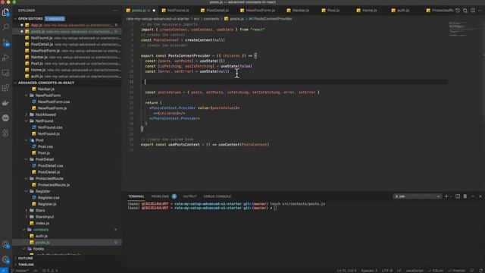
Task: Click the Explorer more actions ellipsis
Action: point(115,11)
